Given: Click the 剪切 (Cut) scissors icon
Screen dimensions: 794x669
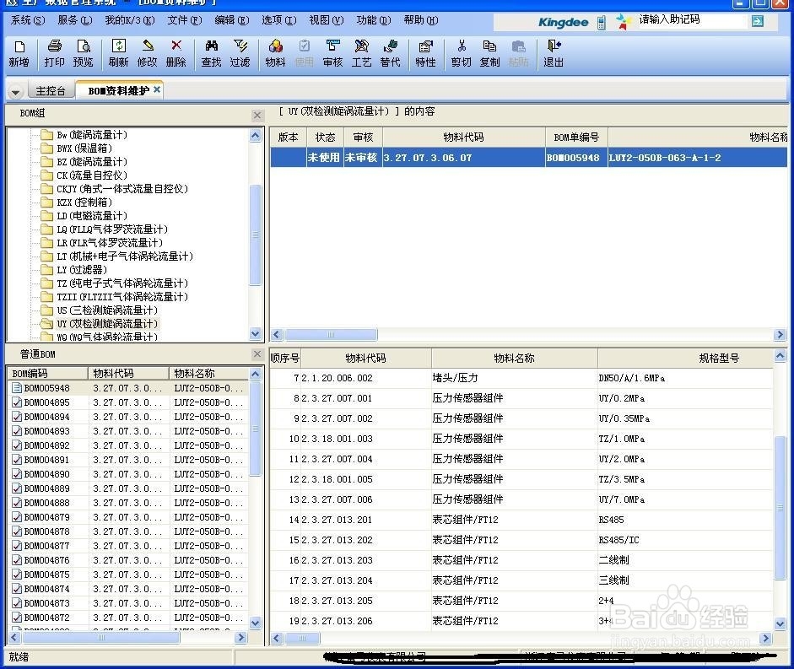Looking at the screenshot, I should 462,54.
